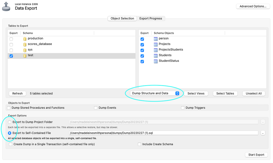Click the production schema database icon

[25, 39]
